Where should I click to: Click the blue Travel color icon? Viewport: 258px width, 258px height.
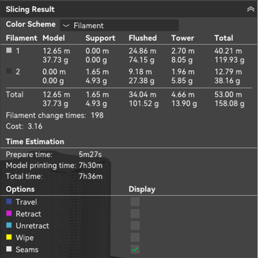point(9,202)
